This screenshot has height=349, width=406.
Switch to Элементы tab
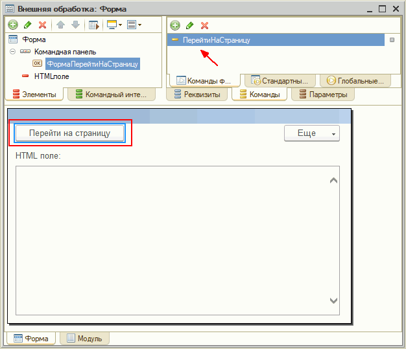click(x=34, y=95)
